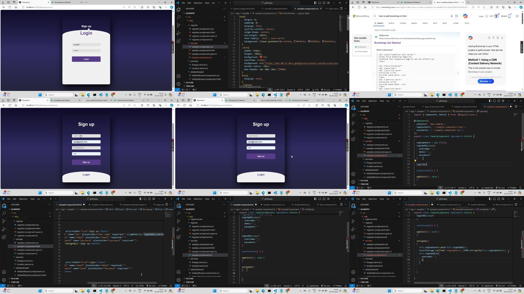Open File Explorer in Bing window's taskbar
This screenshot has height=294, width=524.
click(x=432, y=95)
